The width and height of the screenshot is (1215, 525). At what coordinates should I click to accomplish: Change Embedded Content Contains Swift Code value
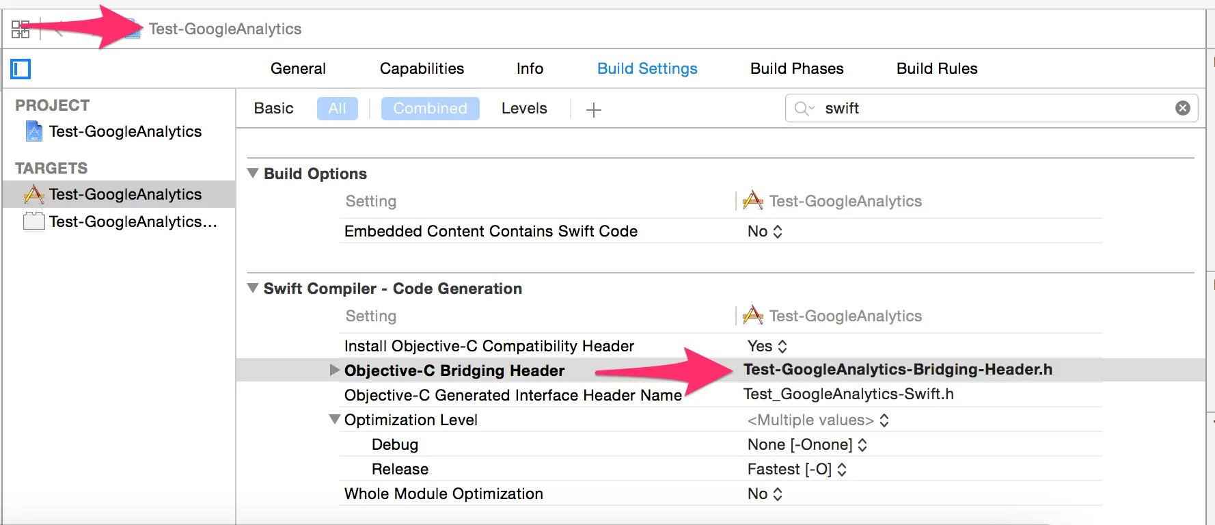pyautogui.click(x=765, y=231)
